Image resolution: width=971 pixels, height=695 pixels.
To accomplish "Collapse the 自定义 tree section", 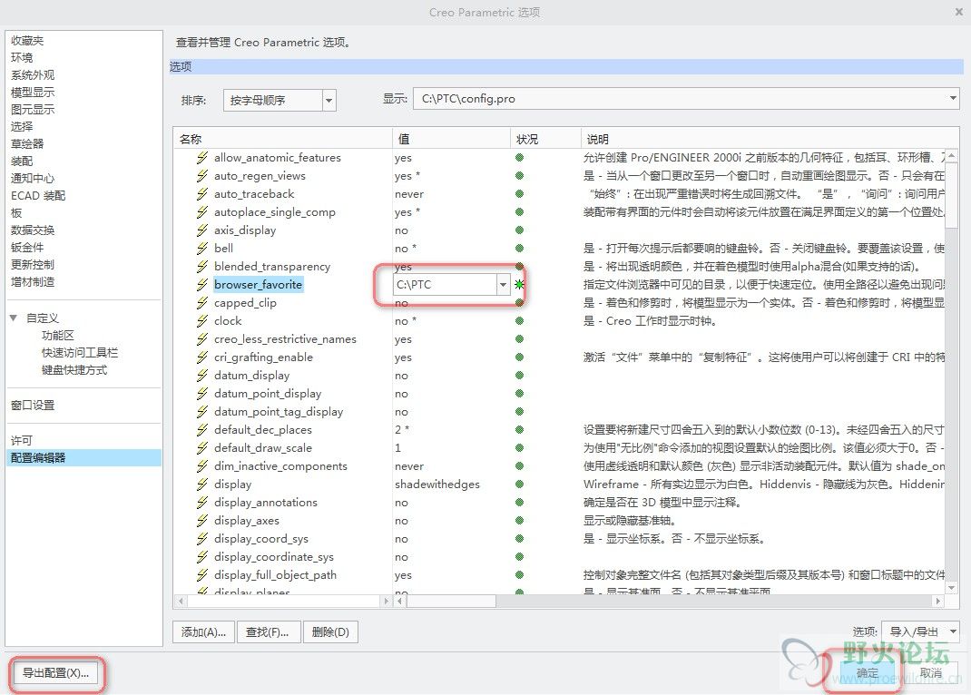I will point(13,318).
